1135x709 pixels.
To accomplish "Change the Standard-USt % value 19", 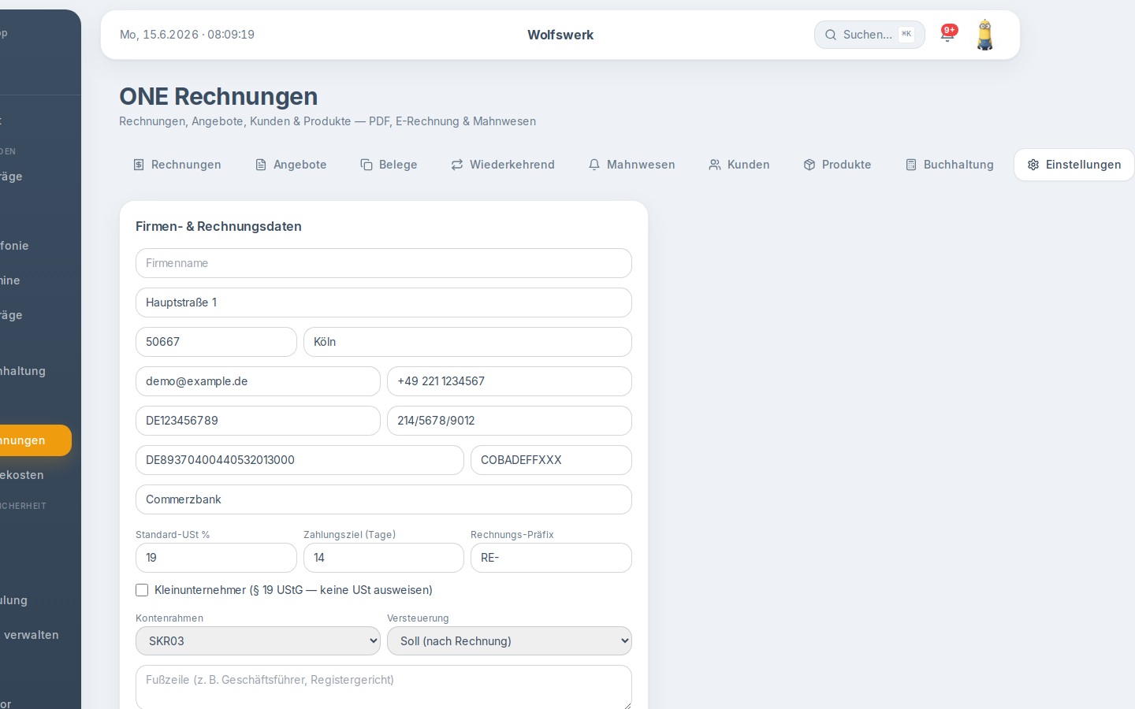I will pos(216,558).
